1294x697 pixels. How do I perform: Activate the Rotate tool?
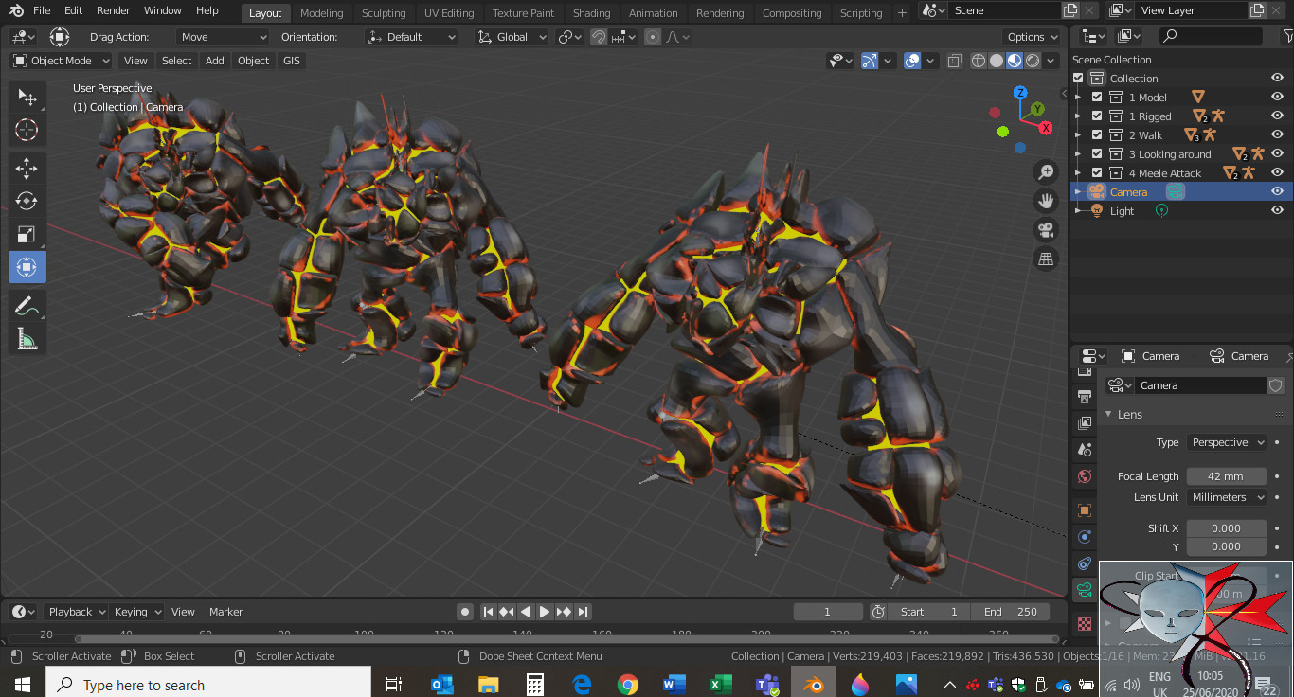point(27,201)
